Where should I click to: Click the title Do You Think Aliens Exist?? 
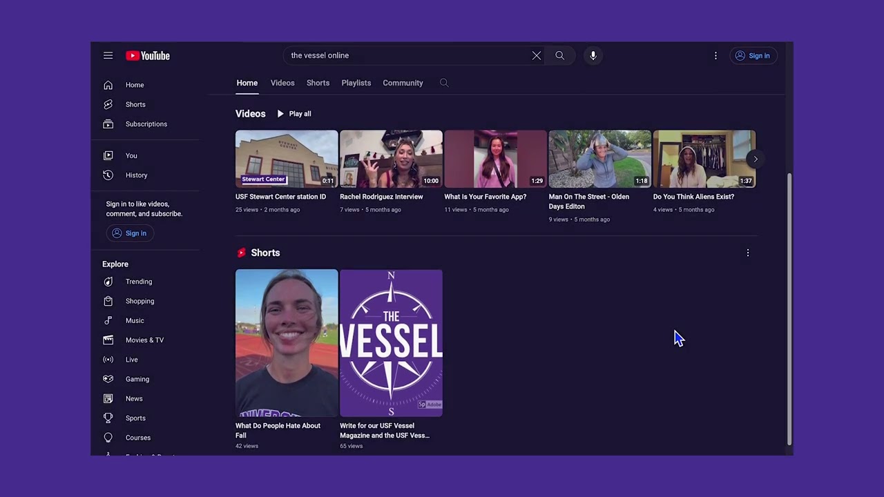pyautogui.click(x=693, y=197)
